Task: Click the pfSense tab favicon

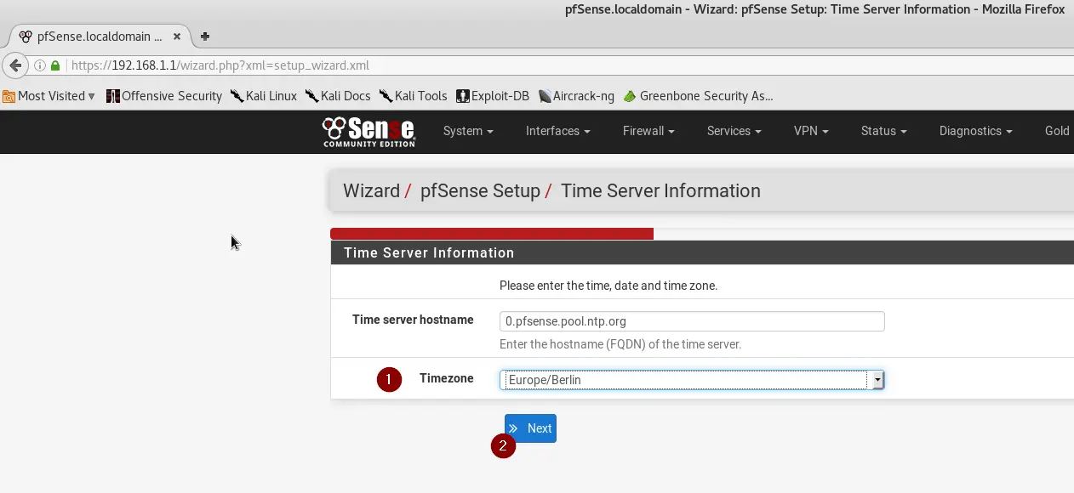Action: [26, 37]
